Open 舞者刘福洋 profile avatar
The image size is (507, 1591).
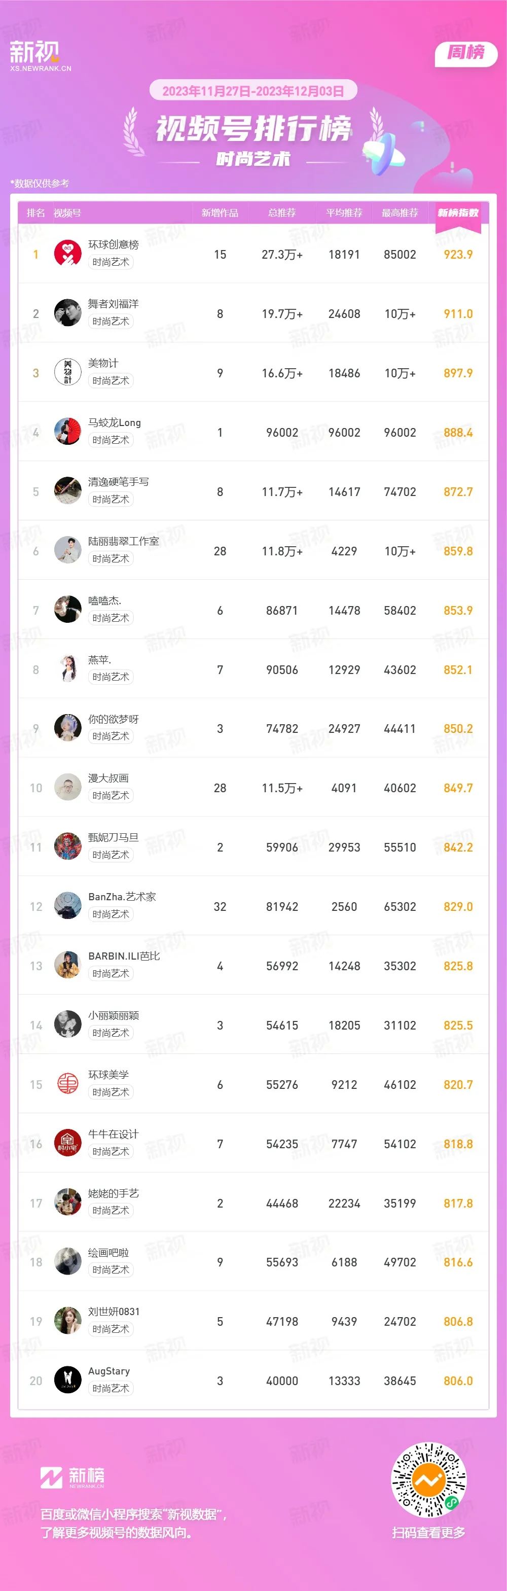(x=68, y=313)
